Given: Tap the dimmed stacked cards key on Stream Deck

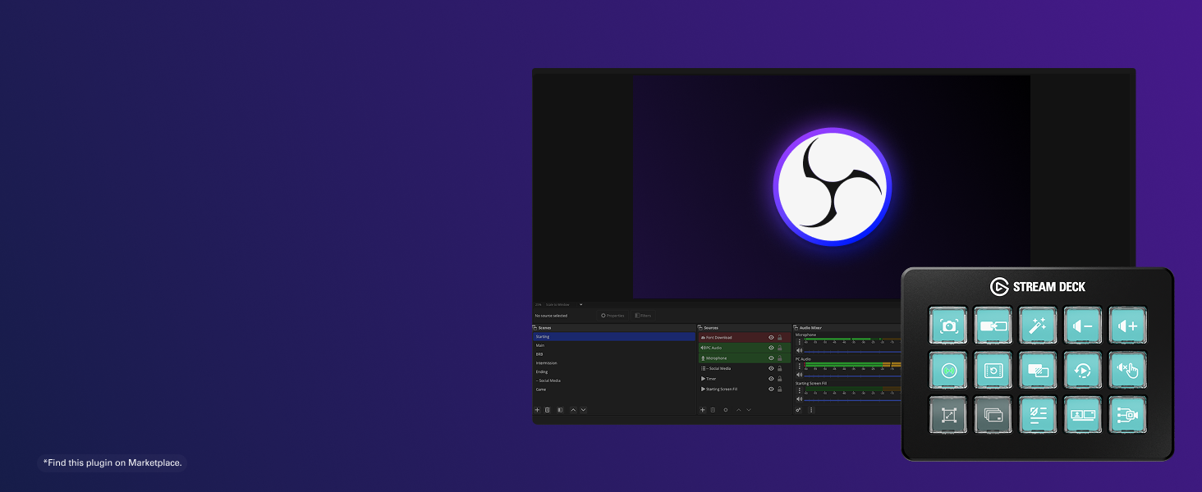Looking at the screenshot, I should click(993, 415).
